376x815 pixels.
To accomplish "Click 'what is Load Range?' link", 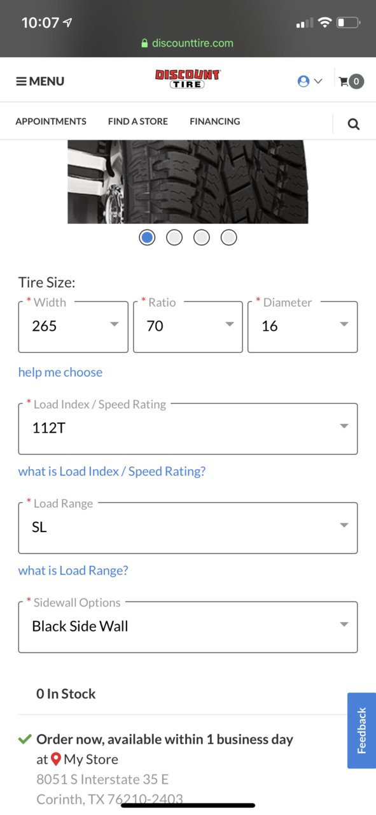I will click(x=73, y=570).
